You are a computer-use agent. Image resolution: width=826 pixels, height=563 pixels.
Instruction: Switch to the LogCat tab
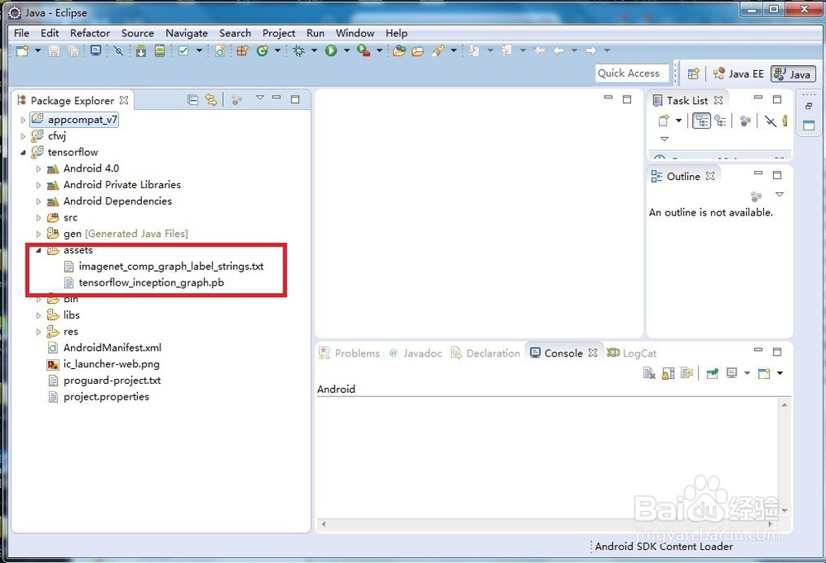(x=632, y=352)
